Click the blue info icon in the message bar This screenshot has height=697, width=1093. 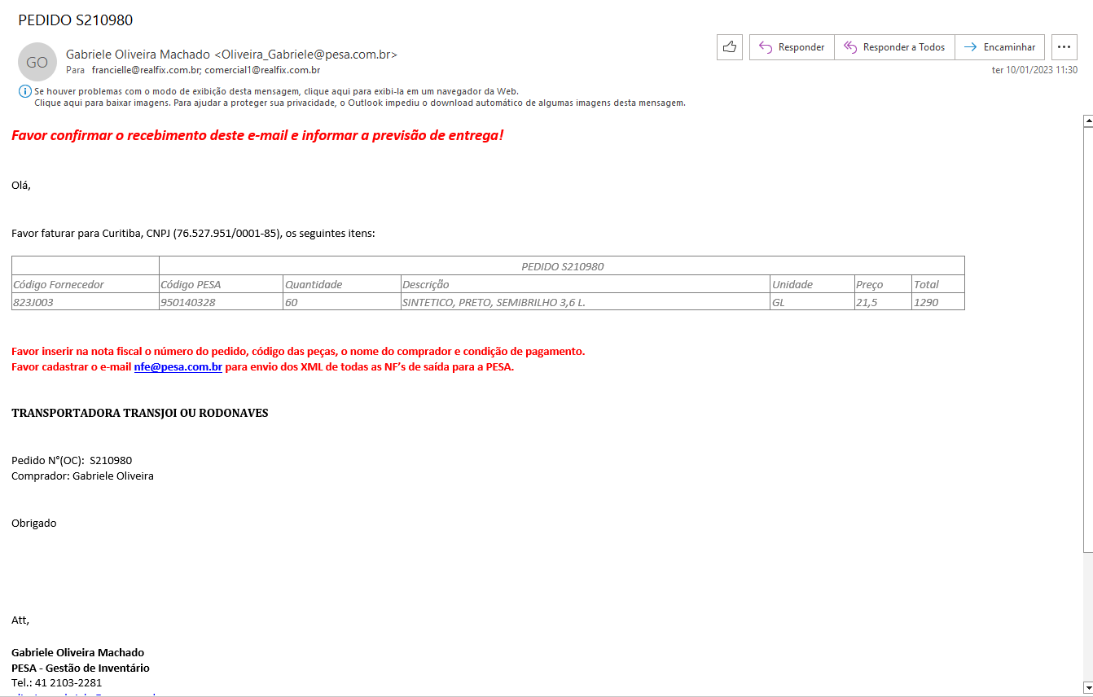pyautogui.click(x=24, y=91)
